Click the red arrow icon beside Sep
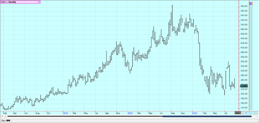The height and width of the screenshot is (123, 259). click(x=243, y=113)
